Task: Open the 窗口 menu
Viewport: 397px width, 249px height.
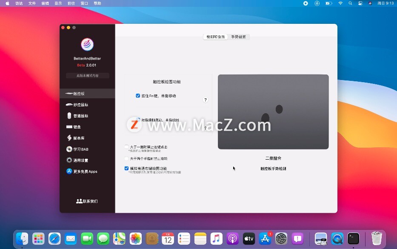Action: 84,3
